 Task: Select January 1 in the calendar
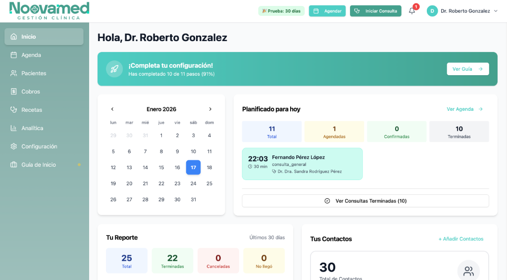[161, 136]
